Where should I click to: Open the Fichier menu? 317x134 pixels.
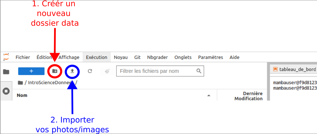[23, 57]
